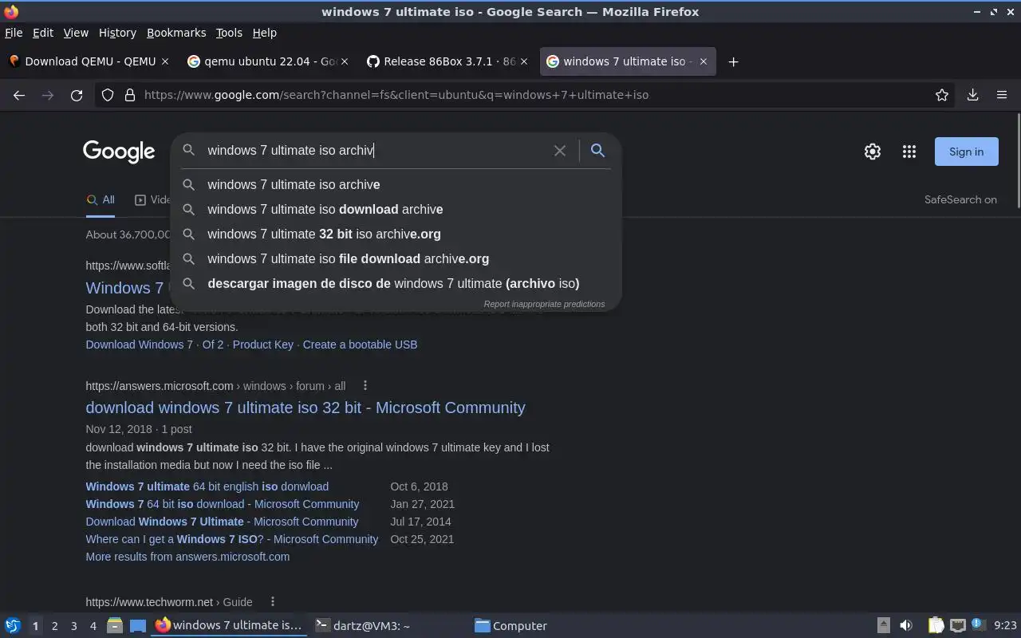Select the All results tab
Viewport: 1021px width, 638px height.
tap(101, 200)
